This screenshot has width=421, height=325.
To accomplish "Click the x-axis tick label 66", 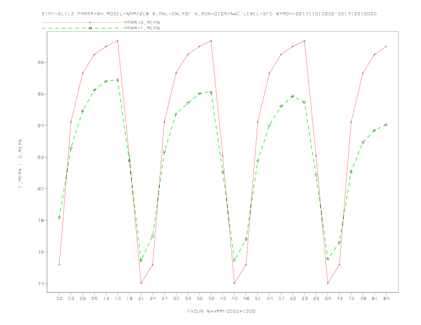I will coord(316,298).
